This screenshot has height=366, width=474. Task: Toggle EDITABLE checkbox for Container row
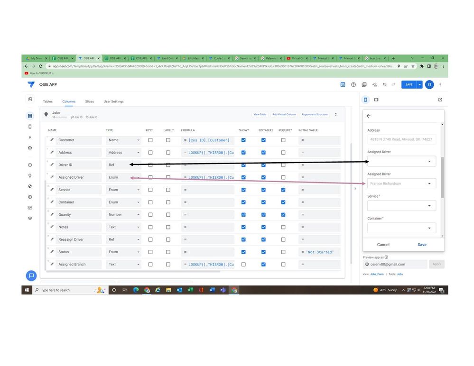[263, 202]
